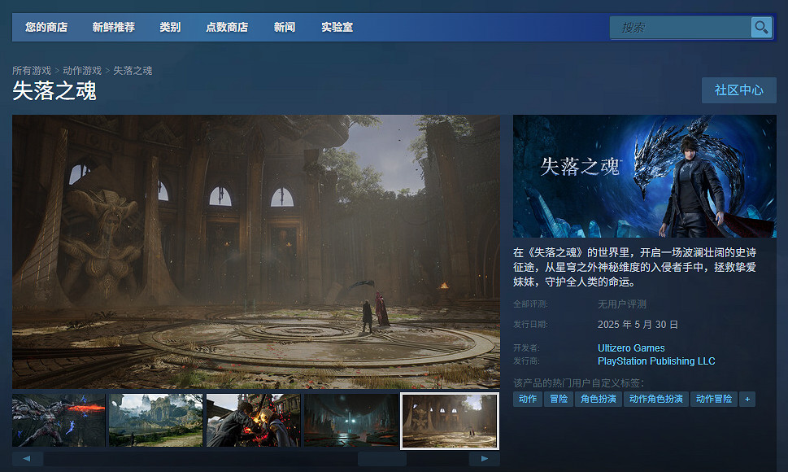The height and width of the screenshot is (472, 788).
Task: Open 实验室 section
Action: click(337, 28)
